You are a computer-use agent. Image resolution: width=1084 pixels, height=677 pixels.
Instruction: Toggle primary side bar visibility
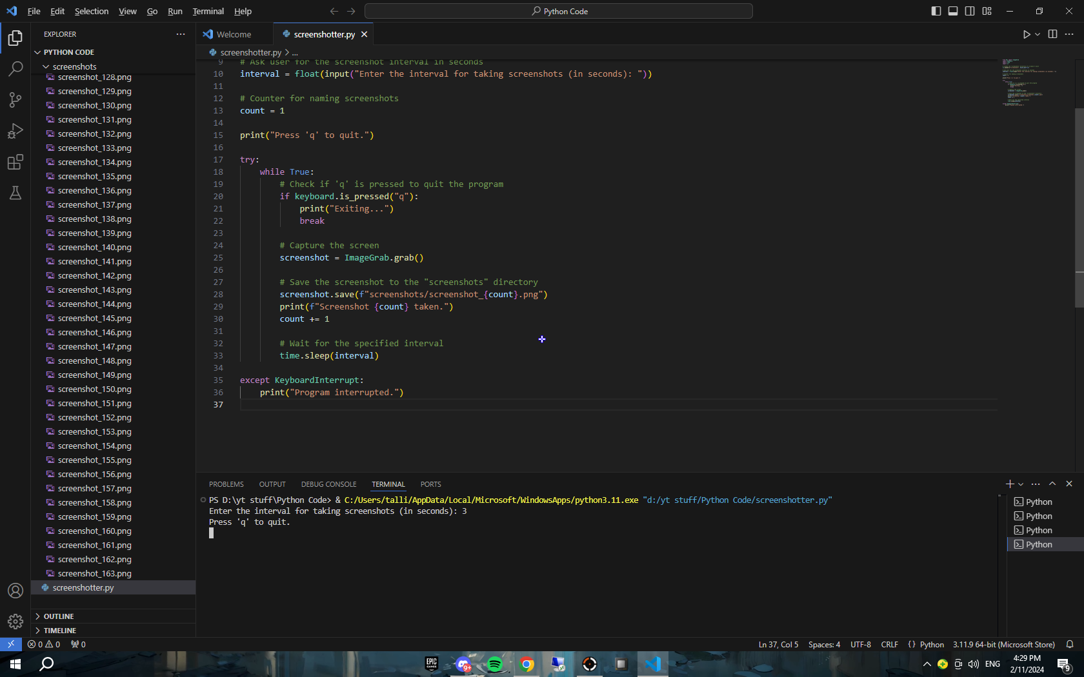pyautogui.click(x=936, y=11)
